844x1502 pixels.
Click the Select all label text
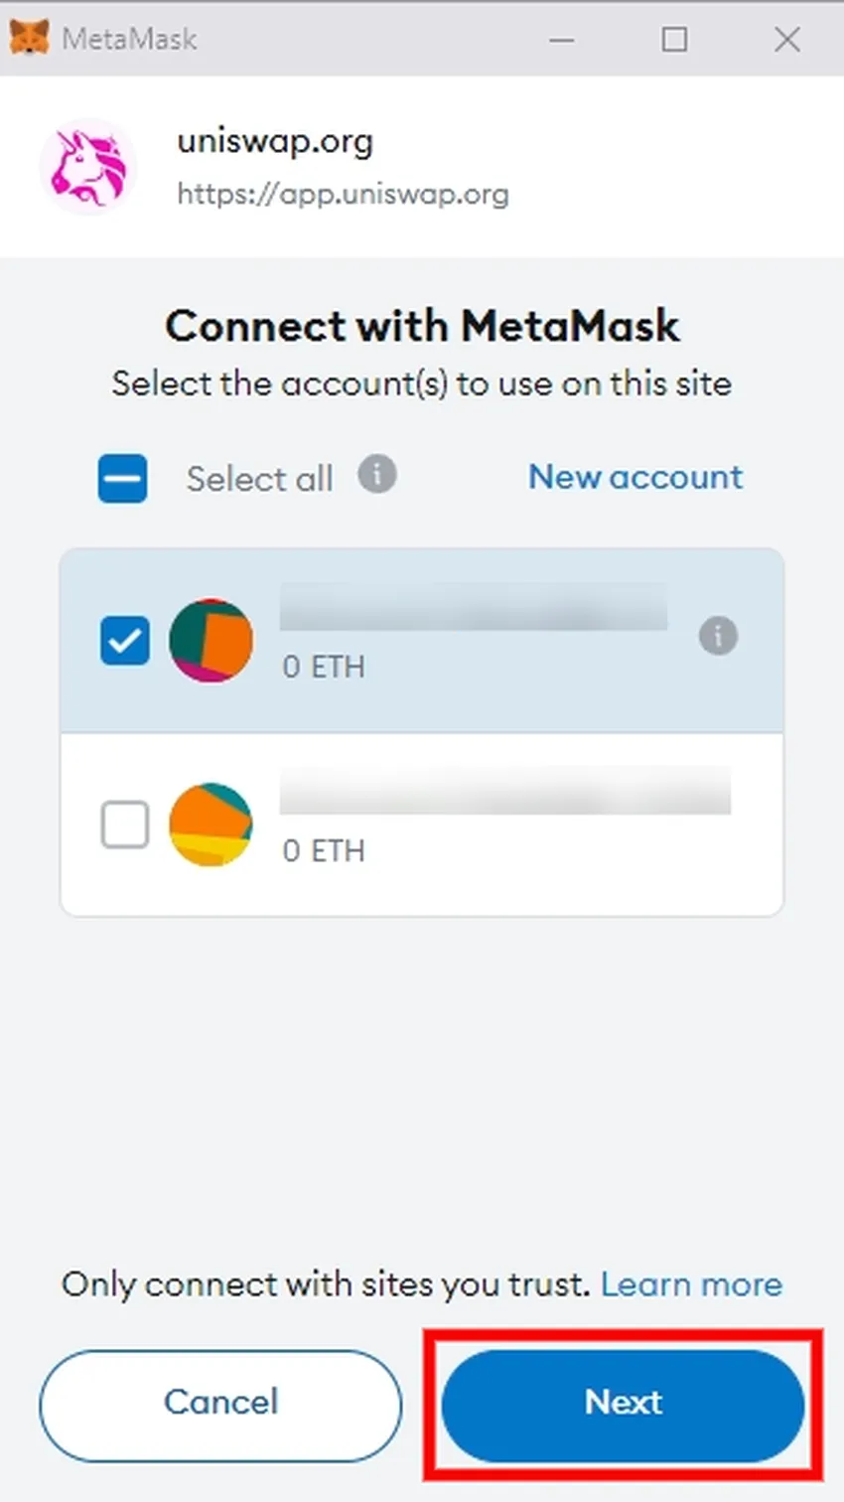pos(259,479)
